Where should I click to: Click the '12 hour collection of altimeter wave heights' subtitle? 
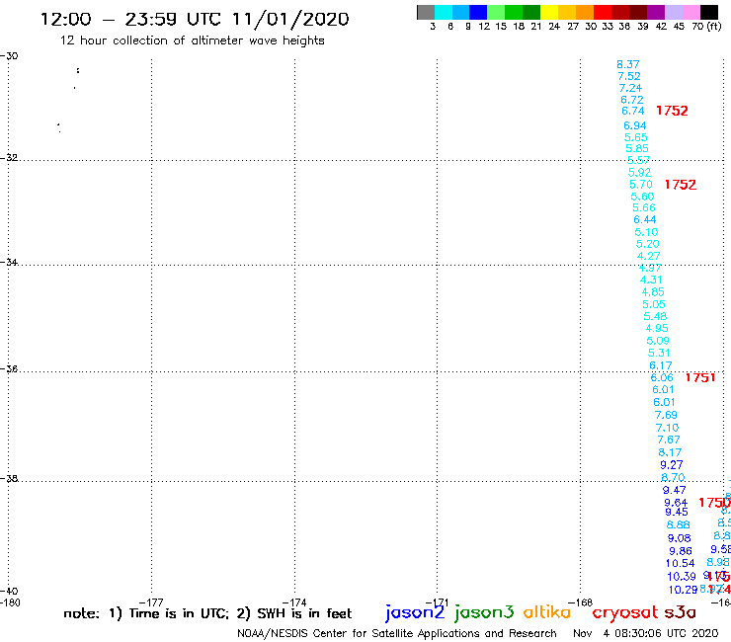[x=192, y=41]
